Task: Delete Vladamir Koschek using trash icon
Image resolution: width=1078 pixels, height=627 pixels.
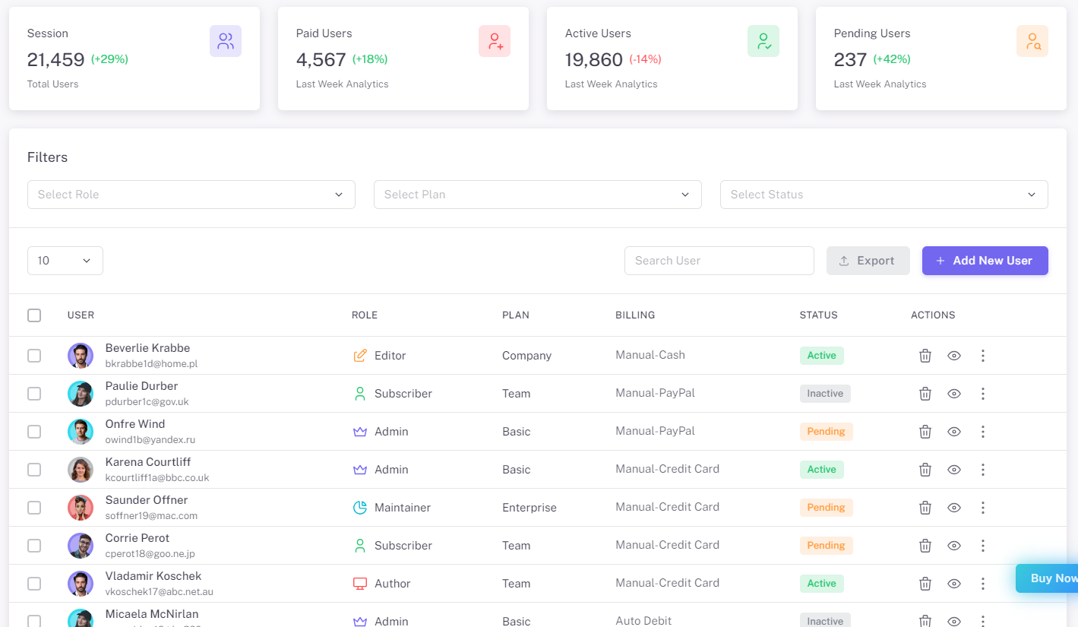Action: [925, 584]
